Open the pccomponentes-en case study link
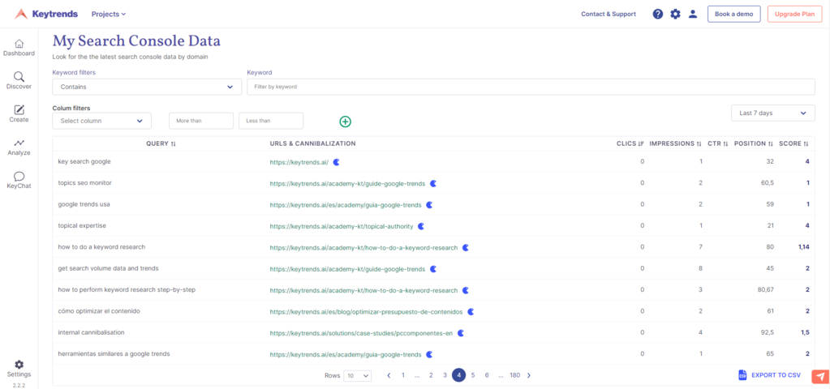 click(361, 334)
